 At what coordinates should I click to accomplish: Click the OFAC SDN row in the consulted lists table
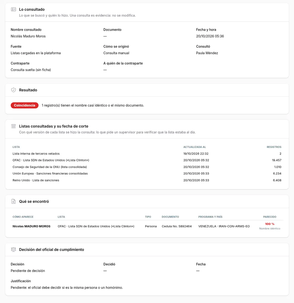147,160
